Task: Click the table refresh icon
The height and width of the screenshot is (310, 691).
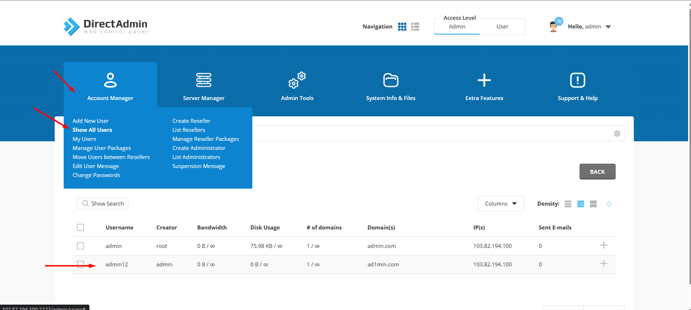Action: coord(609,204)
